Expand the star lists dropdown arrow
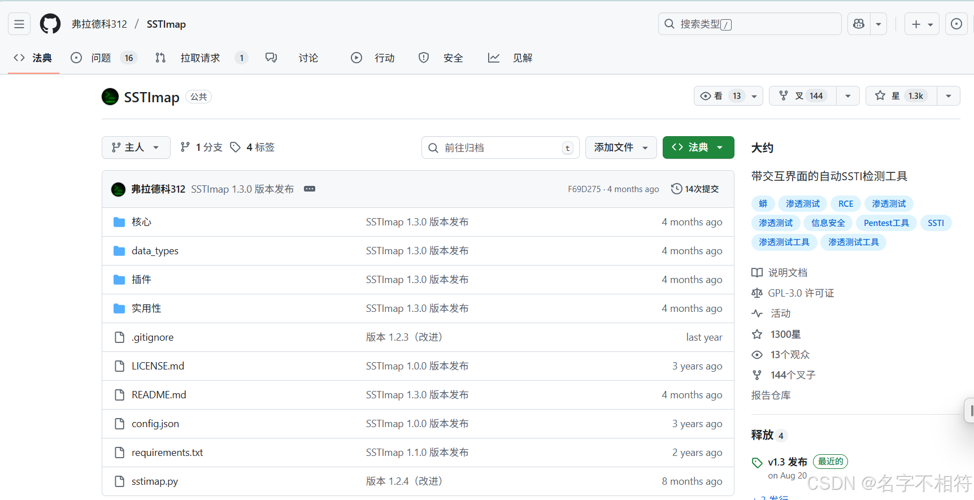974x500 pixels. (949, 96)
